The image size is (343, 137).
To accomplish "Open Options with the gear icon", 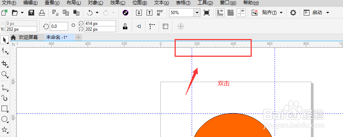I will [x=293, y=13].
